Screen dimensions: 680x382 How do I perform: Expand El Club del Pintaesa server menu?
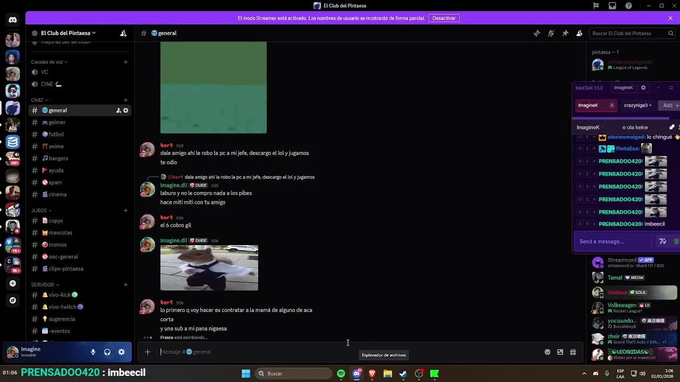pyautogui.click(x=68, y=33)
